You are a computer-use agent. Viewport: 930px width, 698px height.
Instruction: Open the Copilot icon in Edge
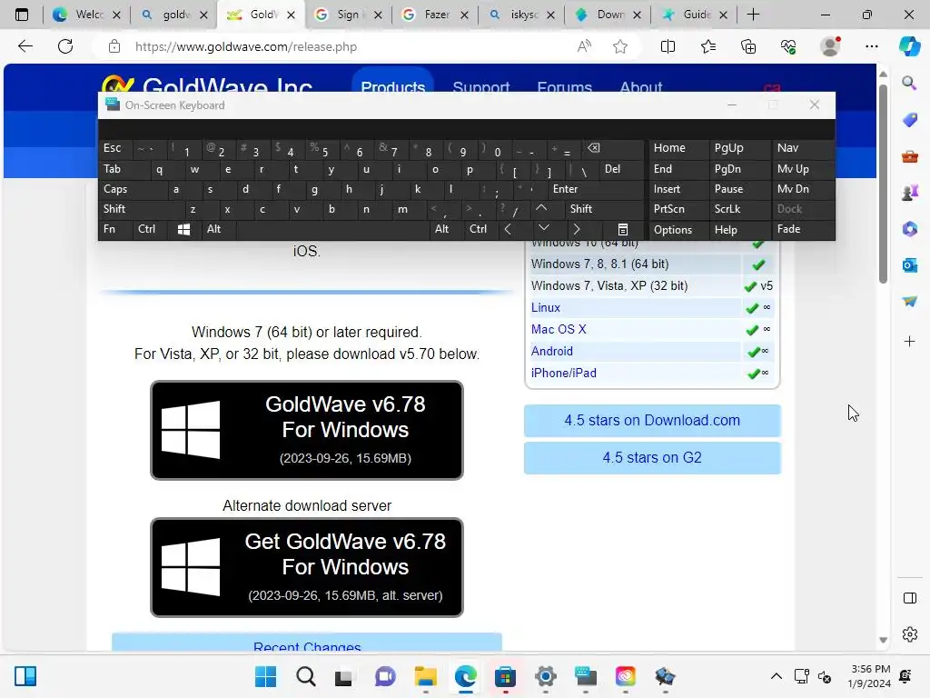909,46
